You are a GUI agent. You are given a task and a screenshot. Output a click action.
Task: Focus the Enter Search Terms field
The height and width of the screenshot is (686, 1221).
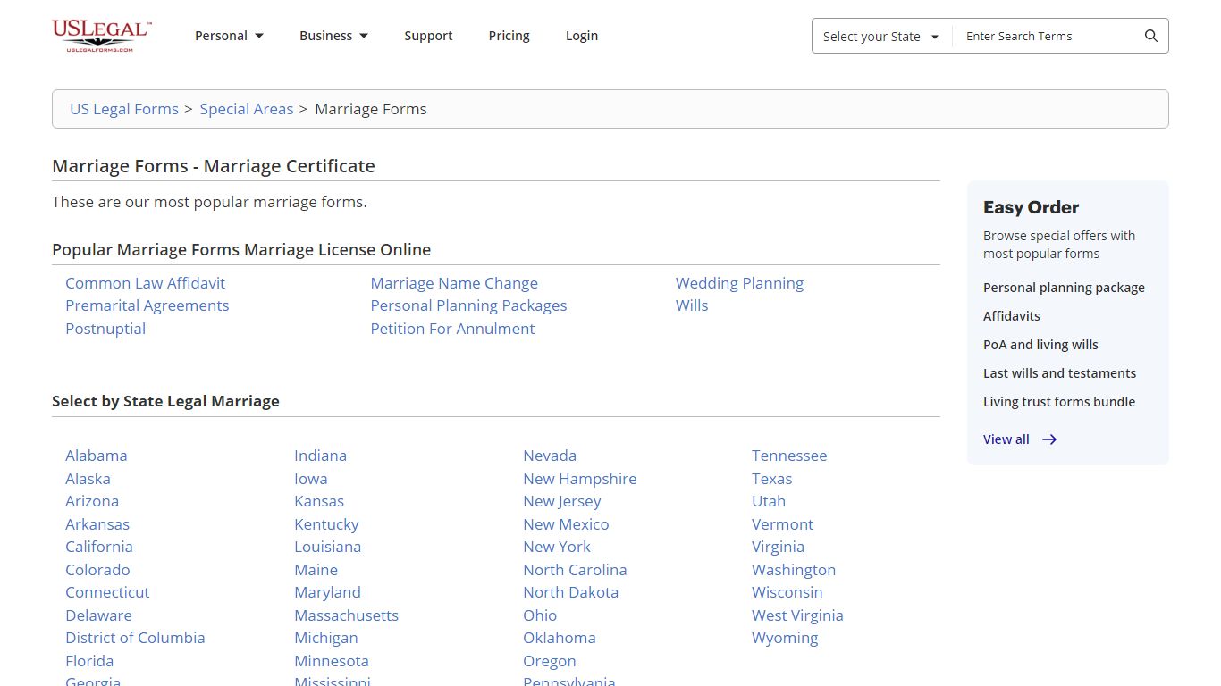(1048, 37)
